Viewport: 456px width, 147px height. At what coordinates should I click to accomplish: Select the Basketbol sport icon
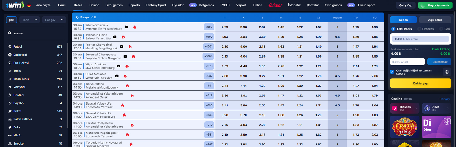10,55
